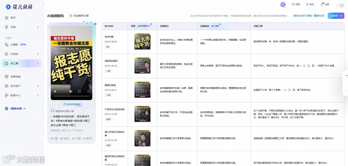Collapse the left sidebar with the arrow

[43, 4]
